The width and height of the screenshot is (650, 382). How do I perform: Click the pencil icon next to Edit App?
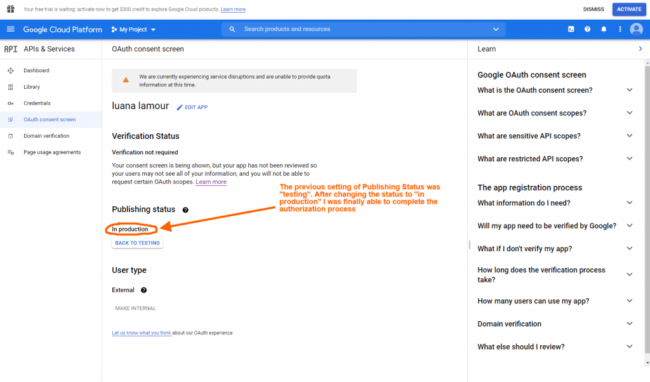point(180,107)
